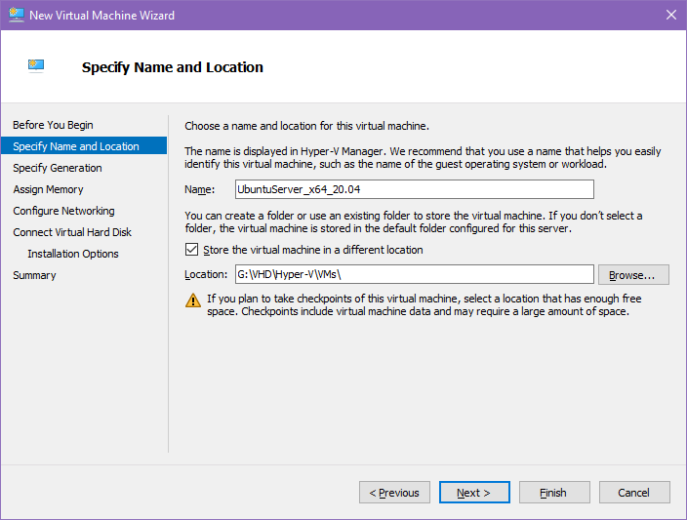Click the Finish button
This screenshot has width=687, height=520.
(x=554, y=493)
